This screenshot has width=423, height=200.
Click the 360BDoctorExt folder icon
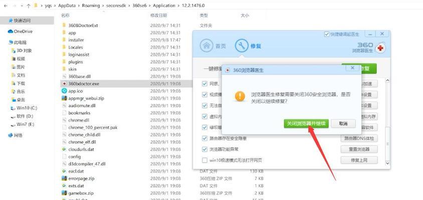point(64,25)
